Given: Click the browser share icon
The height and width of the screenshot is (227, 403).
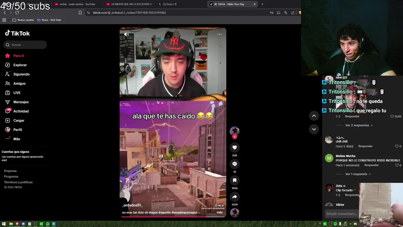Looking at the screenshot, I should (293, 13).
